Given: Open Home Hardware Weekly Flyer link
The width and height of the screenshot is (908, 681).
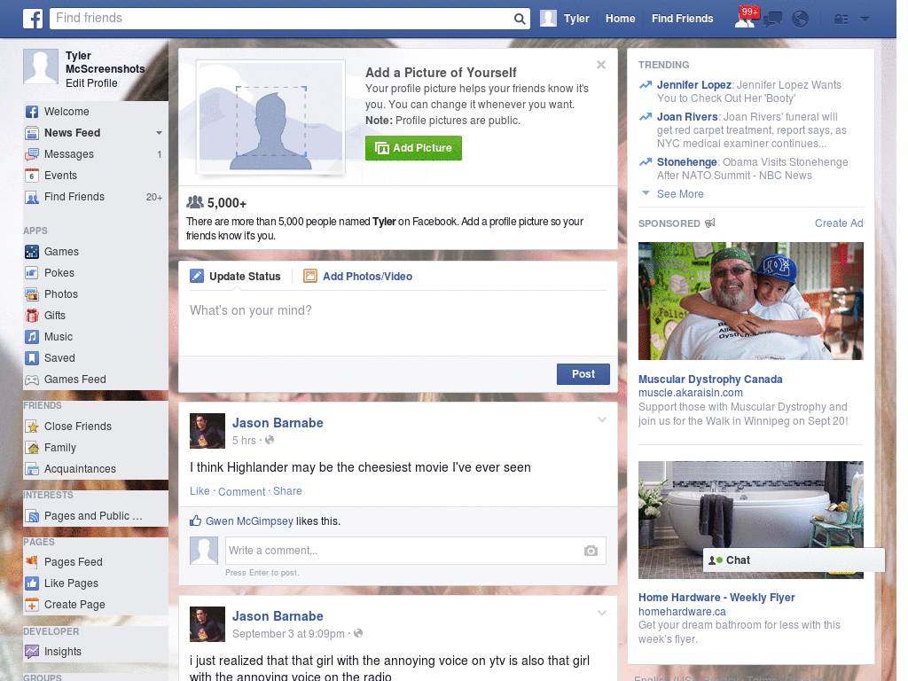Looking at the screenshot, I should 716,598.
